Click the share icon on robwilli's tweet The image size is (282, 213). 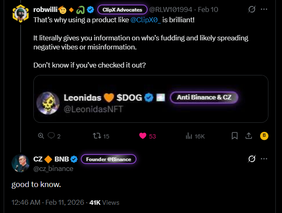coord(249,136)
